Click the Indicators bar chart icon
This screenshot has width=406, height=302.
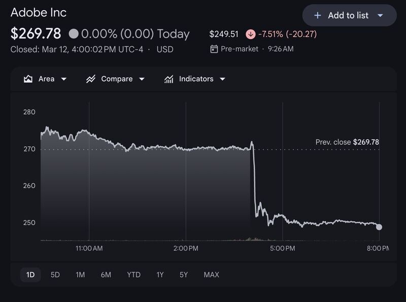tap(168, 79)
